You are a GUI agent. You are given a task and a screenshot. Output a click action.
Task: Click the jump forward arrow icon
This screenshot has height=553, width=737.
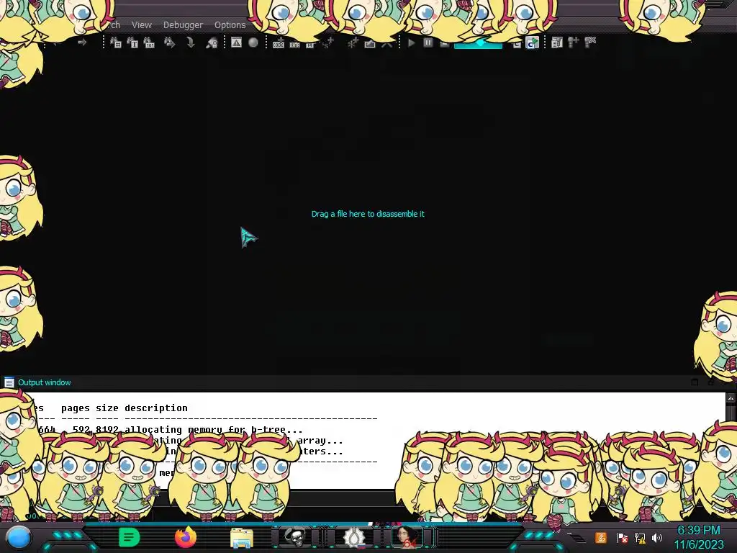tap(82, 42)
